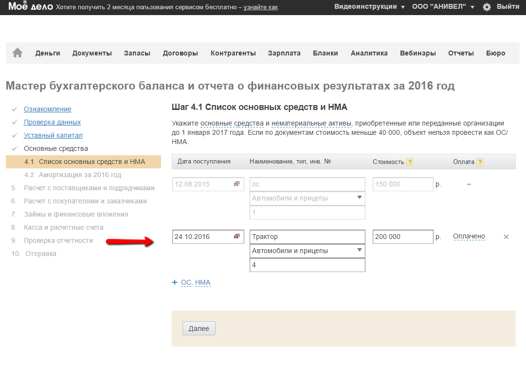526x365 pixels.
Task: Remove the Трактор row with X icon
Action: pyautogui.click(x=506, y=237)
